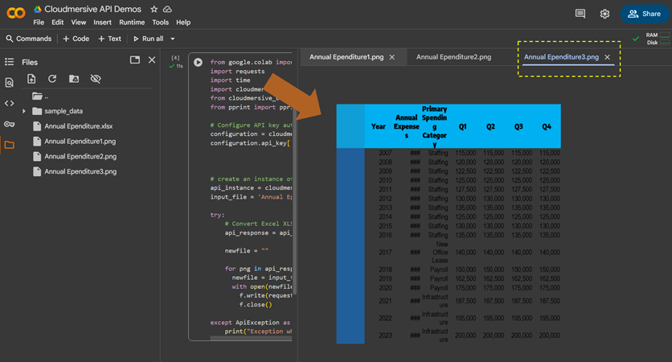Open the Table of contents sidebar icon
Screen dimensions: 672x362
[10, 62]
